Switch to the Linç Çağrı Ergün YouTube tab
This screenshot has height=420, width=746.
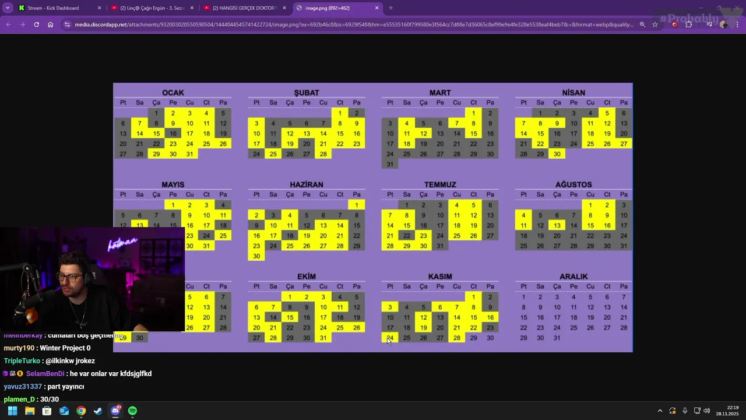pyautogui.click(x=152, y=8)
